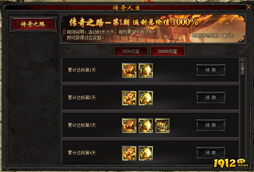Click the day 4 red treasure chest icon
This screenshot has width=254, height=172.
click(129, 153)
